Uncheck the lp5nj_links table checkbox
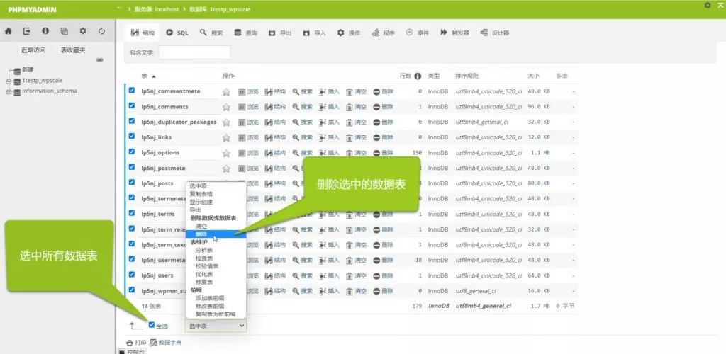This screenshot has width=726, height=354. 132,136
